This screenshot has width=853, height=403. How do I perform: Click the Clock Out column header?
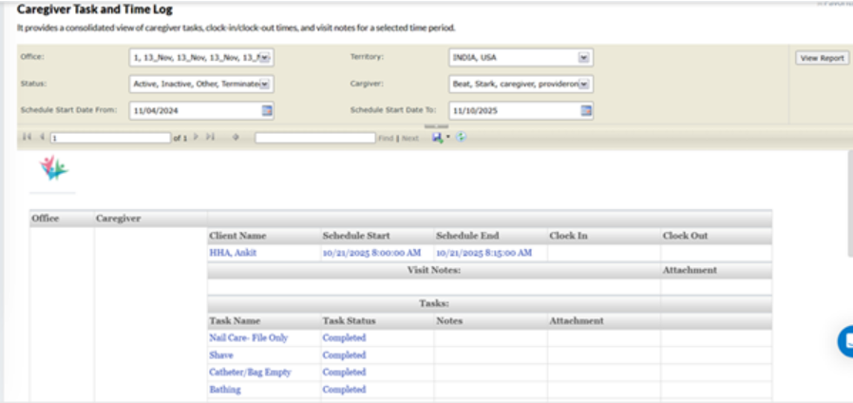[686, 237]
